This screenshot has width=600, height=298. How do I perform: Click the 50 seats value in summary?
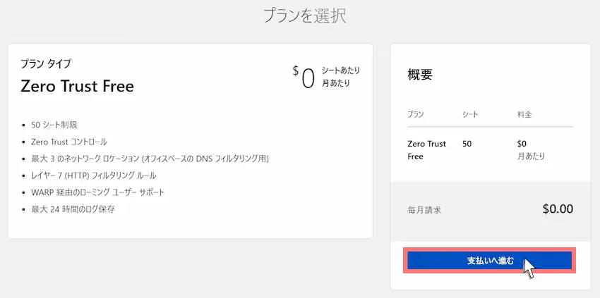[x=467, y=144]
